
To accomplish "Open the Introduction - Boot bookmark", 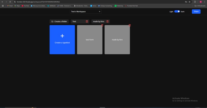I will click(x=81, y=6).
